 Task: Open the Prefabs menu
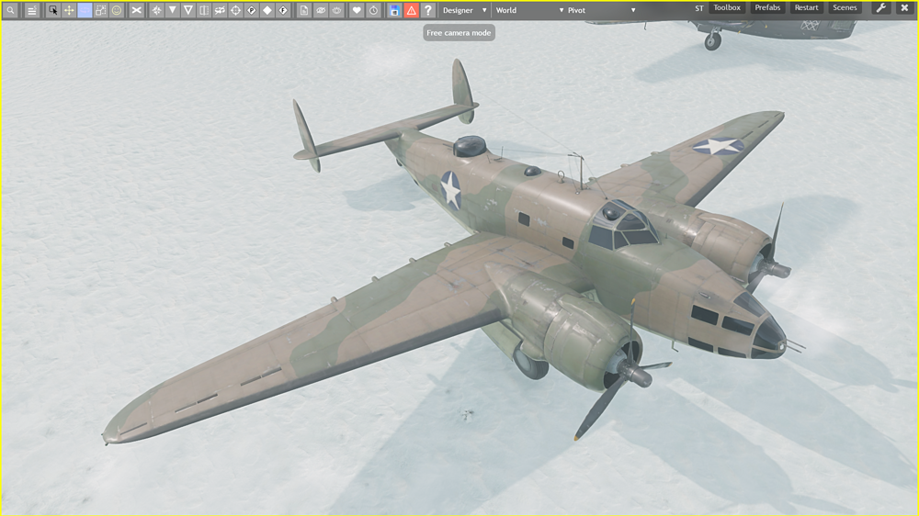tap(767, 8)
